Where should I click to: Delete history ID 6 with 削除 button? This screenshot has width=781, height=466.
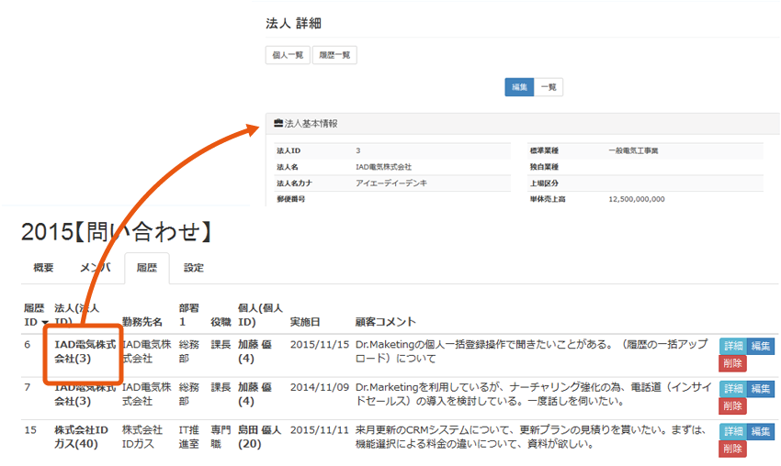[733, 363]
